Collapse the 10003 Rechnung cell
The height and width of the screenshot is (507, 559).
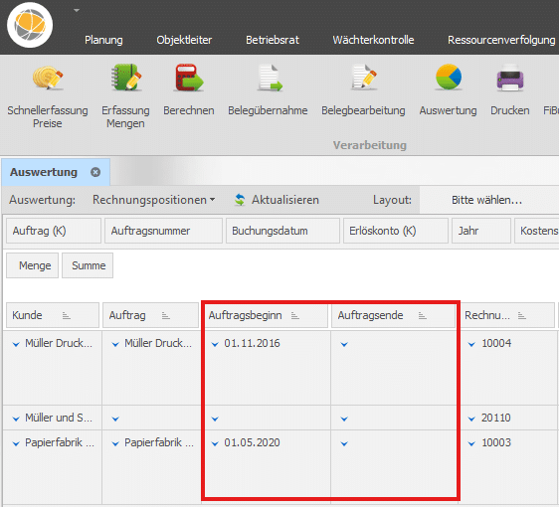point(471,444)
